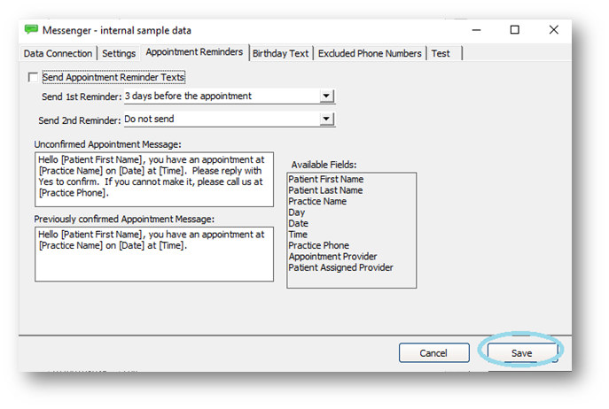Open the Birthday Text tab
Viewport: 609px width, 409px height.
tap(280, 53)
